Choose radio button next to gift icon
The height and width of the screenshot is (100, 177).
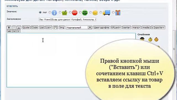pyautogui.click(x=113, y=12)
